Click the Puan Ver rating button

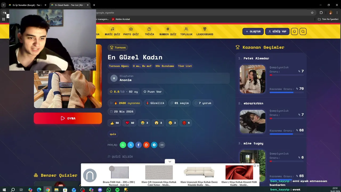pos(152,91)
